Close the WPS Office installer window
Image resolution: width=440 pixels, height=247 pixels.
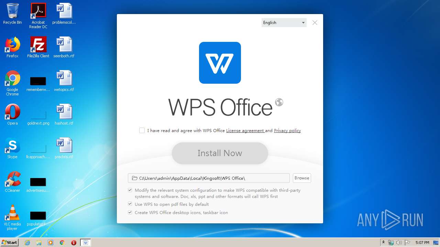click(315, 23)
